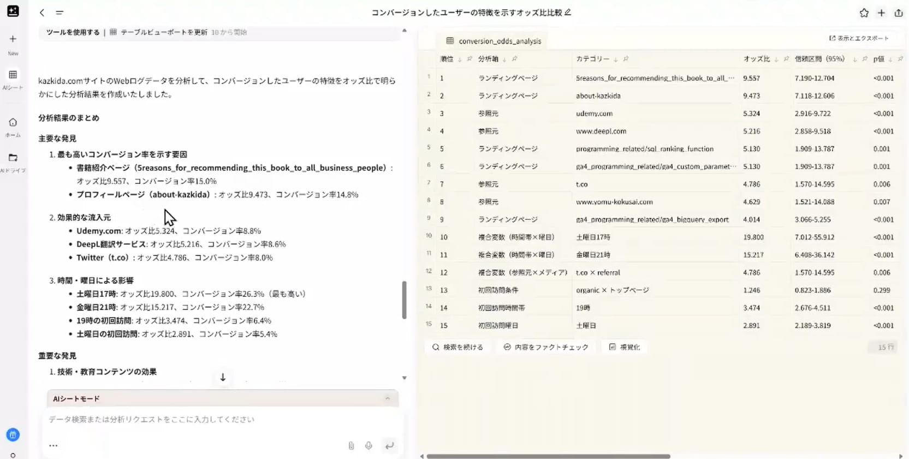This screenshot has width=909, height=459.
Task: Click the edit pencil beside the title
Action: click(x=568, y=12)
